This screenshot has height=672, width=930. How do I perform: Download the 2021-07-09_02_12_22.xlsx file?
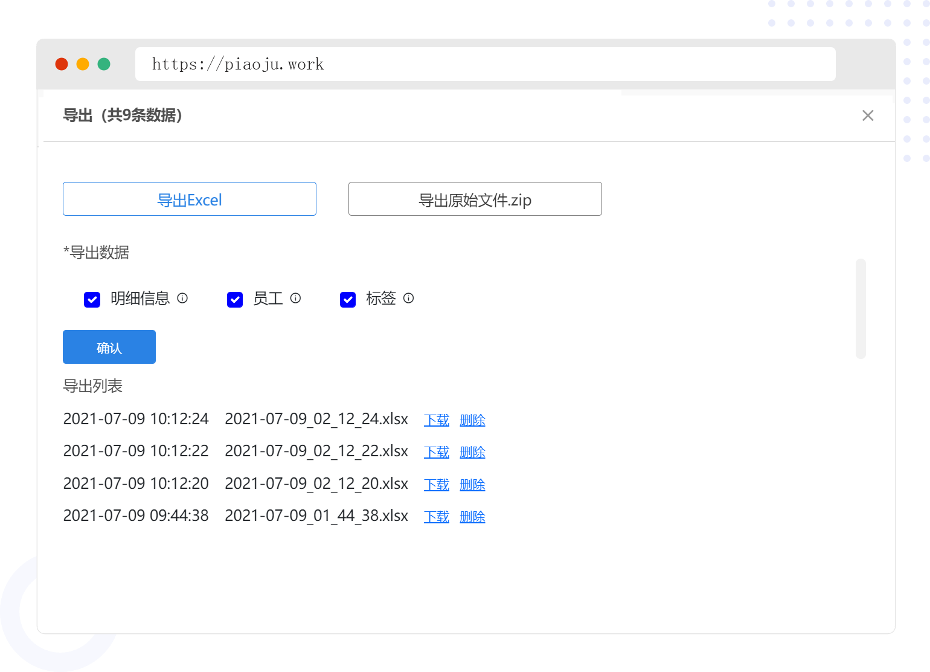(x=436, y=452)
